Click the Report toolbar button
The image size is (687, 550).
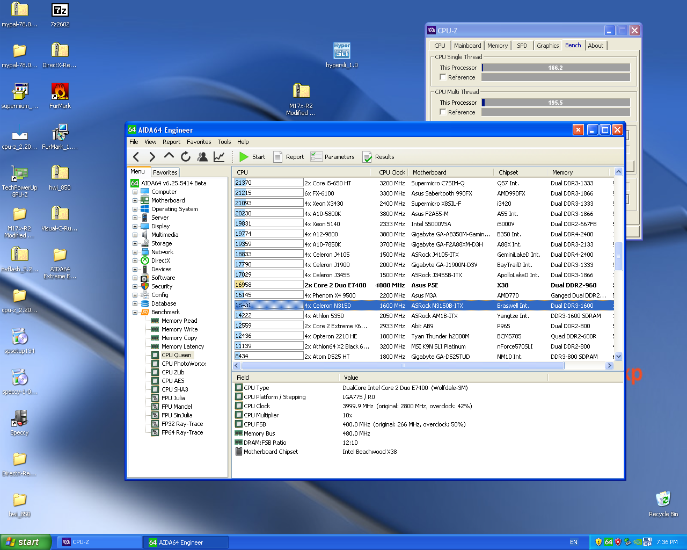[289, 157]
